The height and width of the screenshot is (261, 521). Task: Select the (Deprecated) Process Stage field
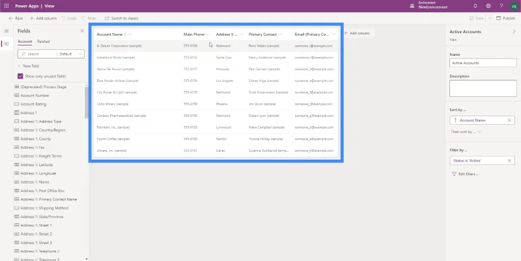pos(40,87)
